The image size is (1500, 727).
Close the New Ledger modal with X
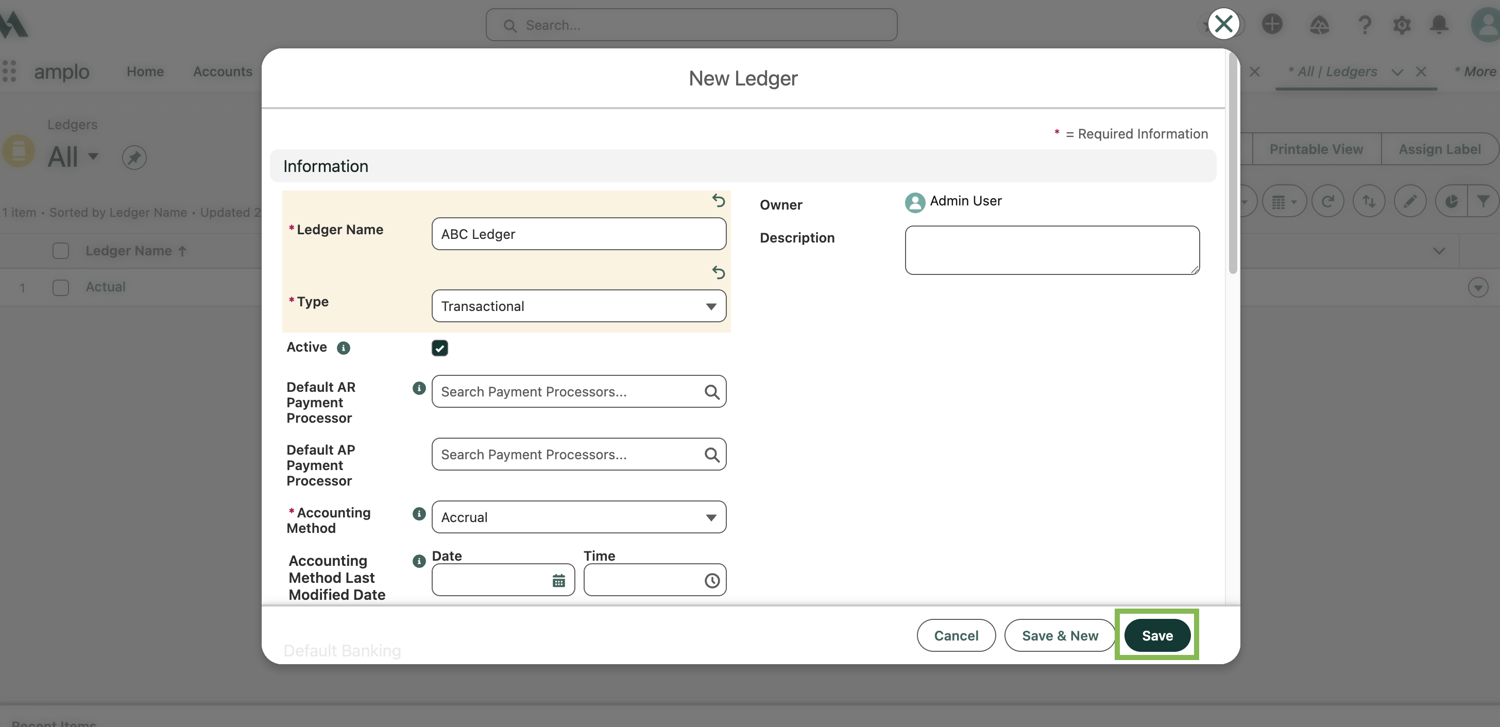pyautogui.click(x=1223, y=24)
